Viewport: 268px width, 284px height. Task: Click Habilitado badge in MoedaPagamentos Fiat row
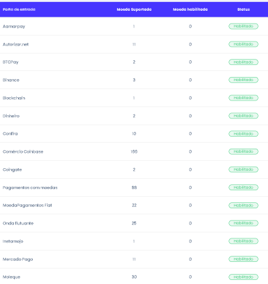click(243, 206)
